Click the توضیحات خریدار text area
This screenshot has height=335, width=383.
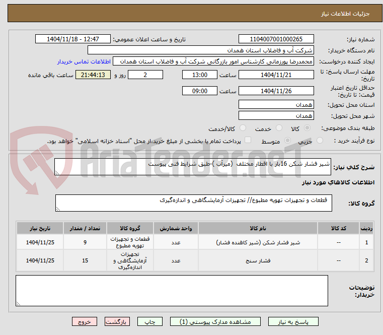tap(172, 291)
